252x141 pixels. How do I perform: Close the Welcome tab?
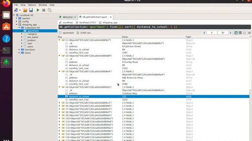75,17
